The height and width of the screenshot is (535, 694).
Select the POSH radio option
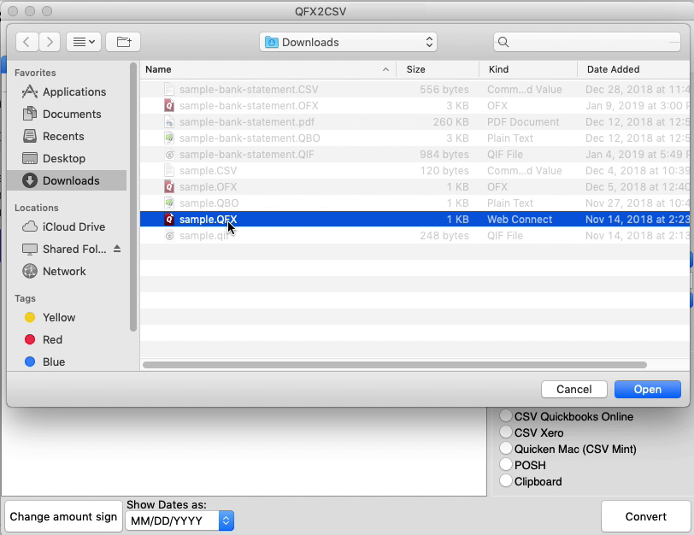pyautogui.click(x=505, y=465)
